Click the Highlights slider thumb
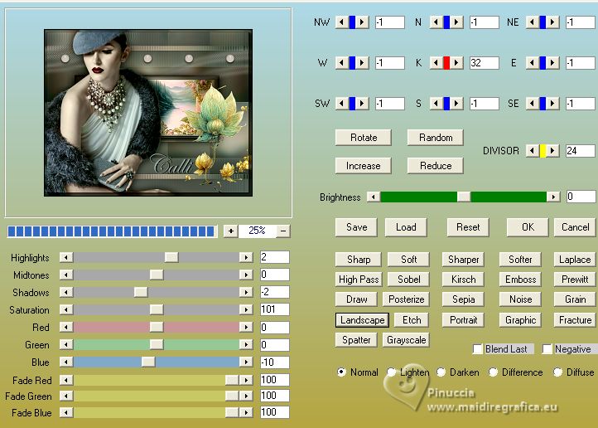Screen dimensions: 598x428 171,258
